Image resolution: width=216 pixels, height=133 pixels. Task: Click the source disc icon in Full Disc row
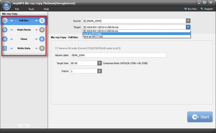[x=5, y=20]
